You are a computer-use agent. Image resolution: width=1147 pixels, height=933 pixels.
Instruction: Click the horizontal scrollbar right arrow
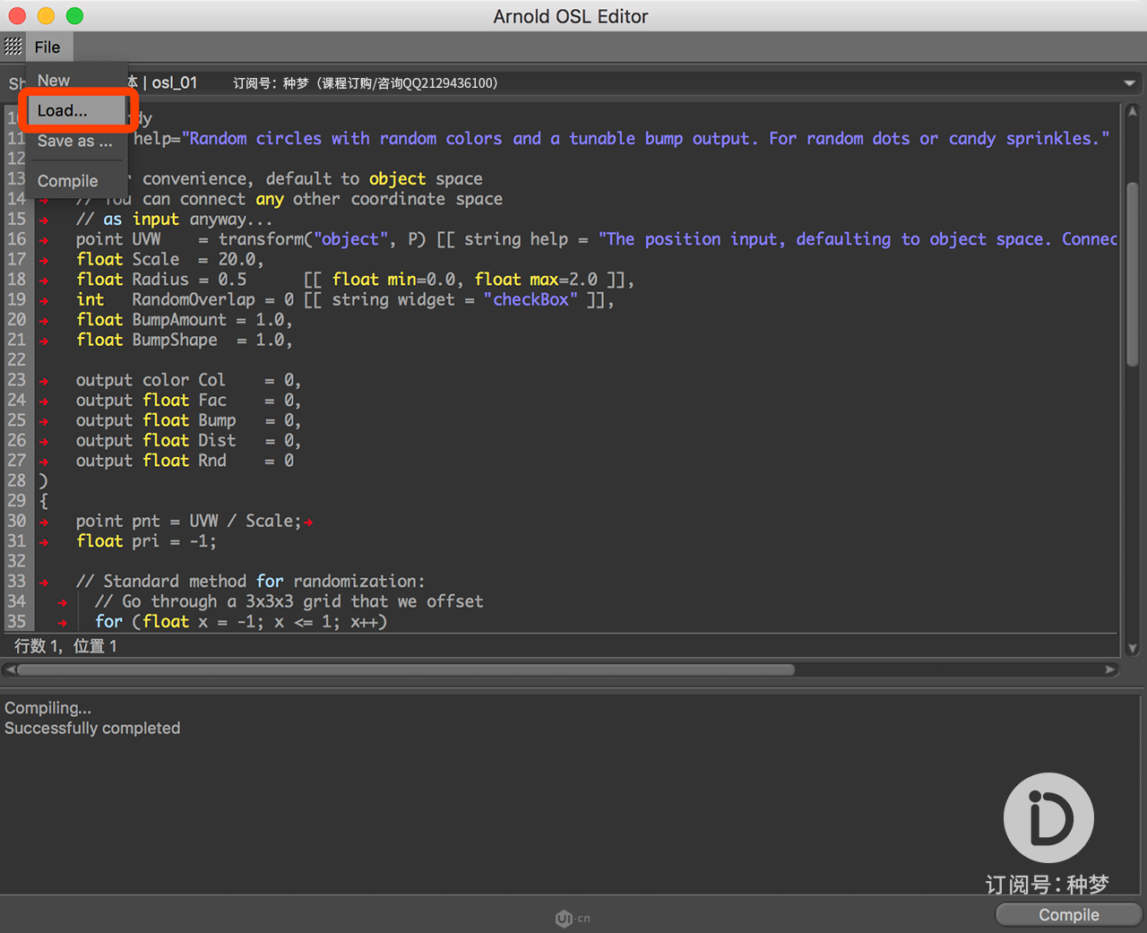[x=1110, y=670]
